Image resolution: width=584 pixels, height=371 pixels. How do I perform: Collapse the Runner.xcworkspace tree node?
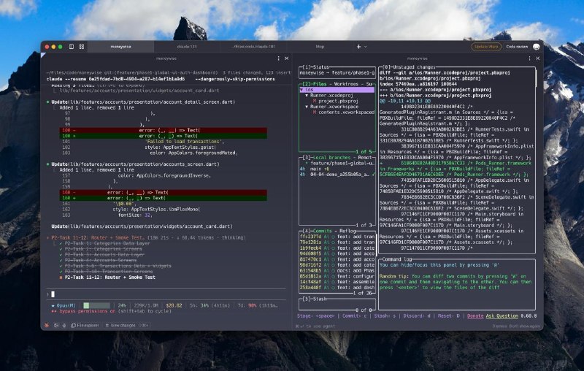pos(307,106)
